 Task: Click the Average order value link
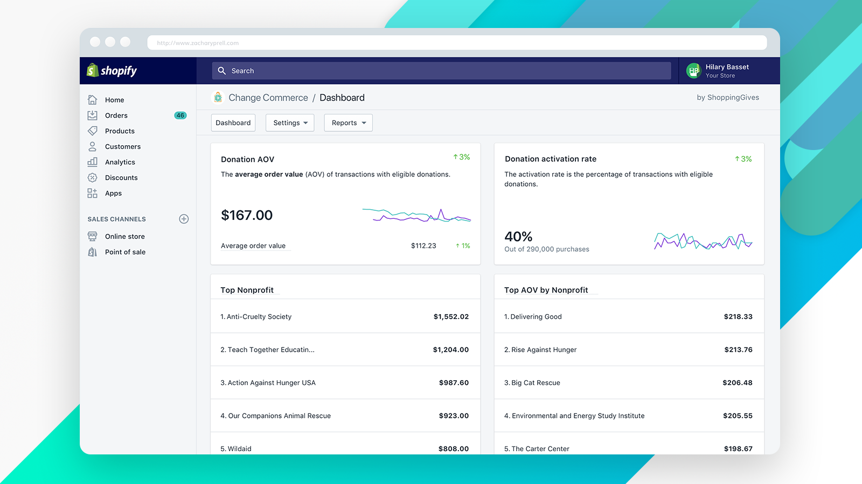pos(253,246)
